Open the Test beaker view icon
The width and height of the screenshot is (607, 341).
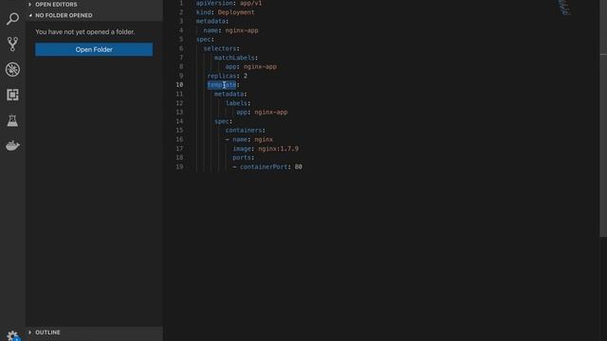coord(12,120)
